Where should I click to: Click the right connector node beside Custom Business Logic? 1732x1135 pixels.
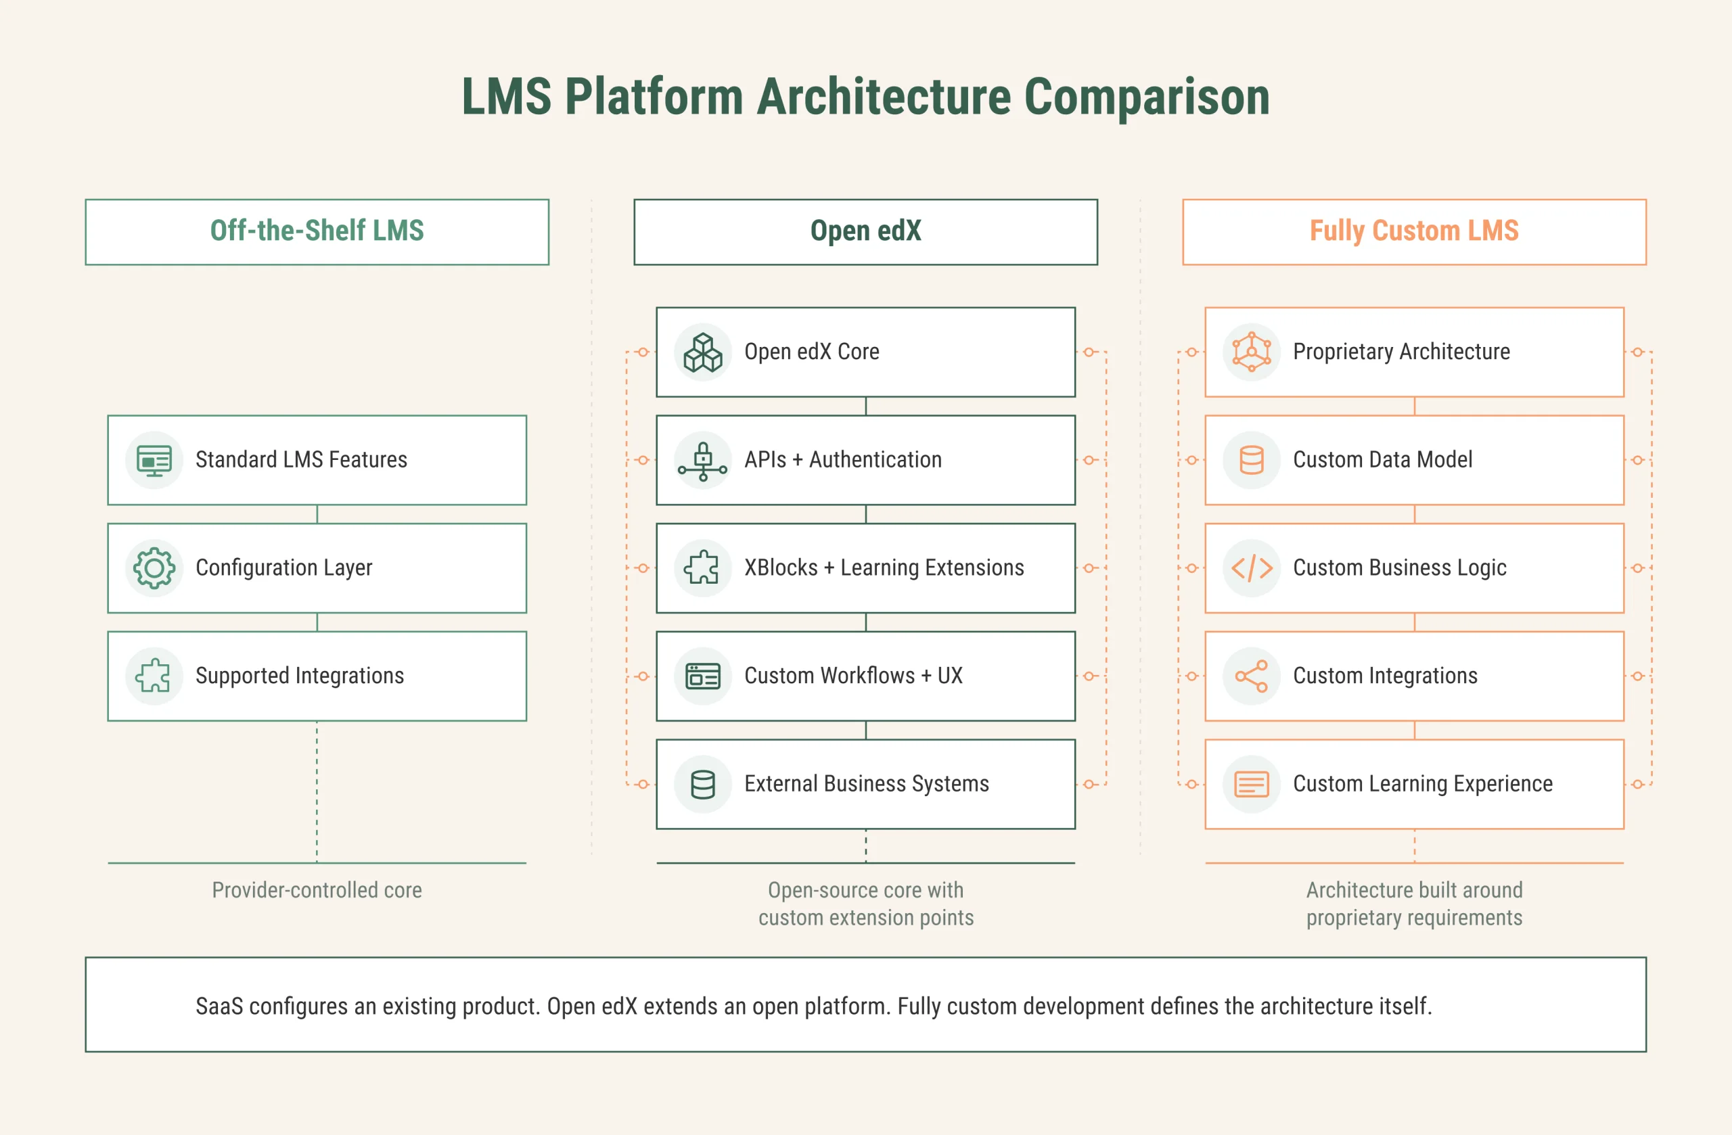pyautogui.click(x=1638, y=568)
